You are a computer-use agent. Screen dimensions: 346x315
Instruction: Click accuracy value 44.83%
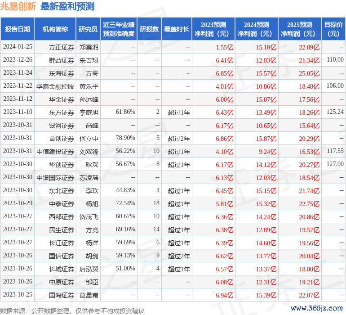pos(125,190)
